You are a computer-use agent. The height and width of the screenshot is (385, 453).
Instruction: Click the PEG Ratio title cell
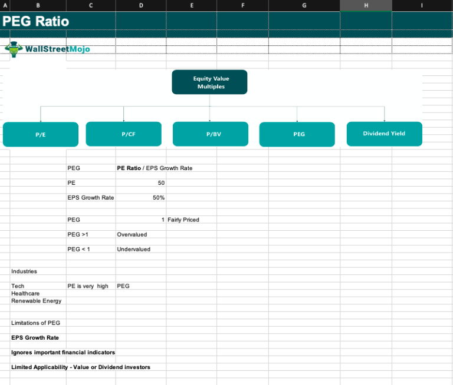[x=35, y=21]
